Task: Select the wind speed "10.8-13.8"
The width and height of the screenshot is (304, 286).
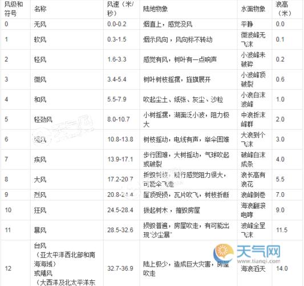Action: (120, 139)
